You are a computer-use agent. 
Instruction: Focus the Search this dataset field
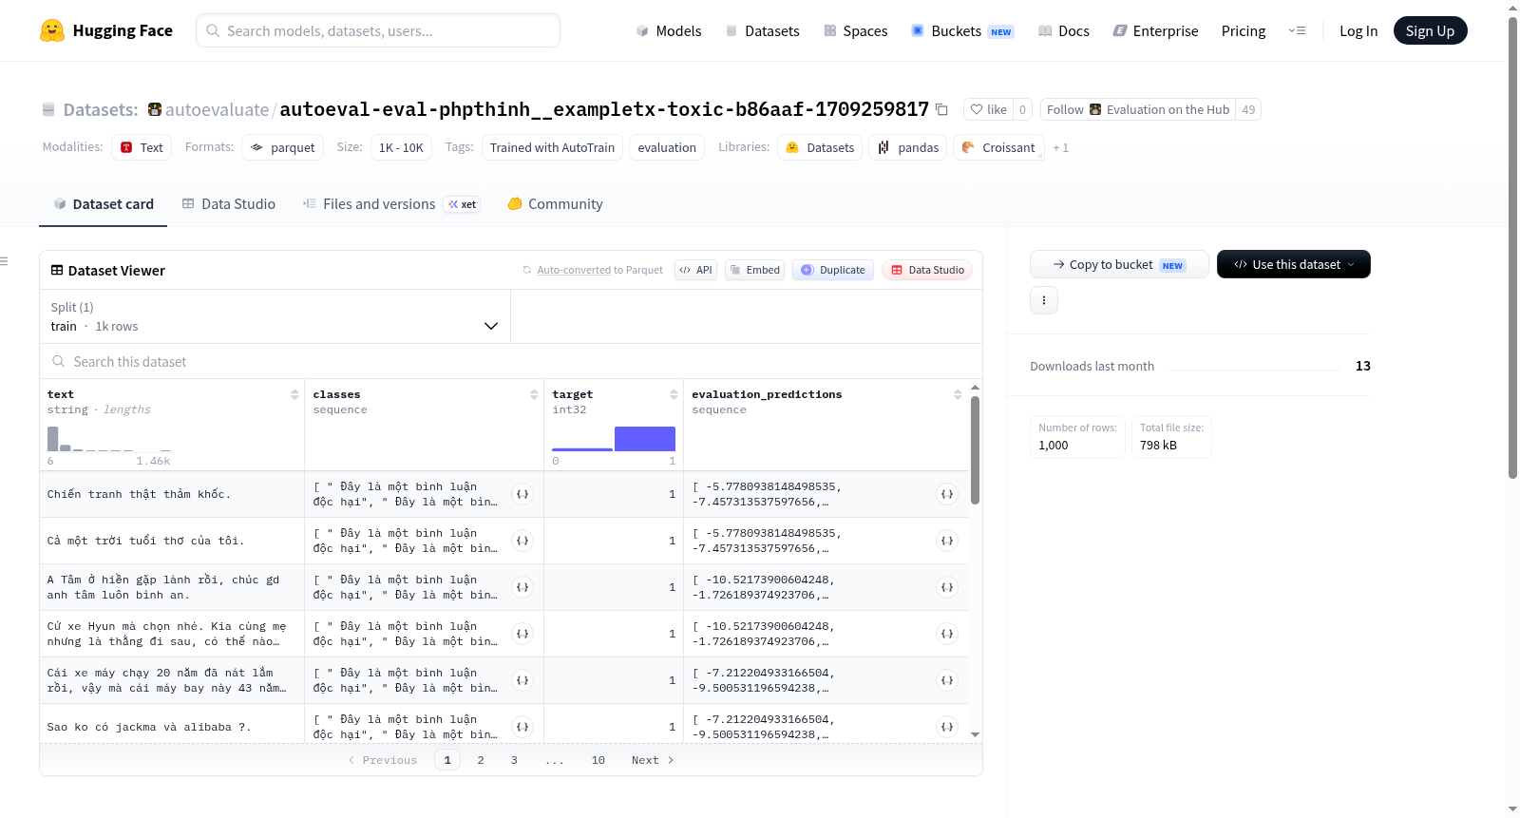click(x=511, y=361)
